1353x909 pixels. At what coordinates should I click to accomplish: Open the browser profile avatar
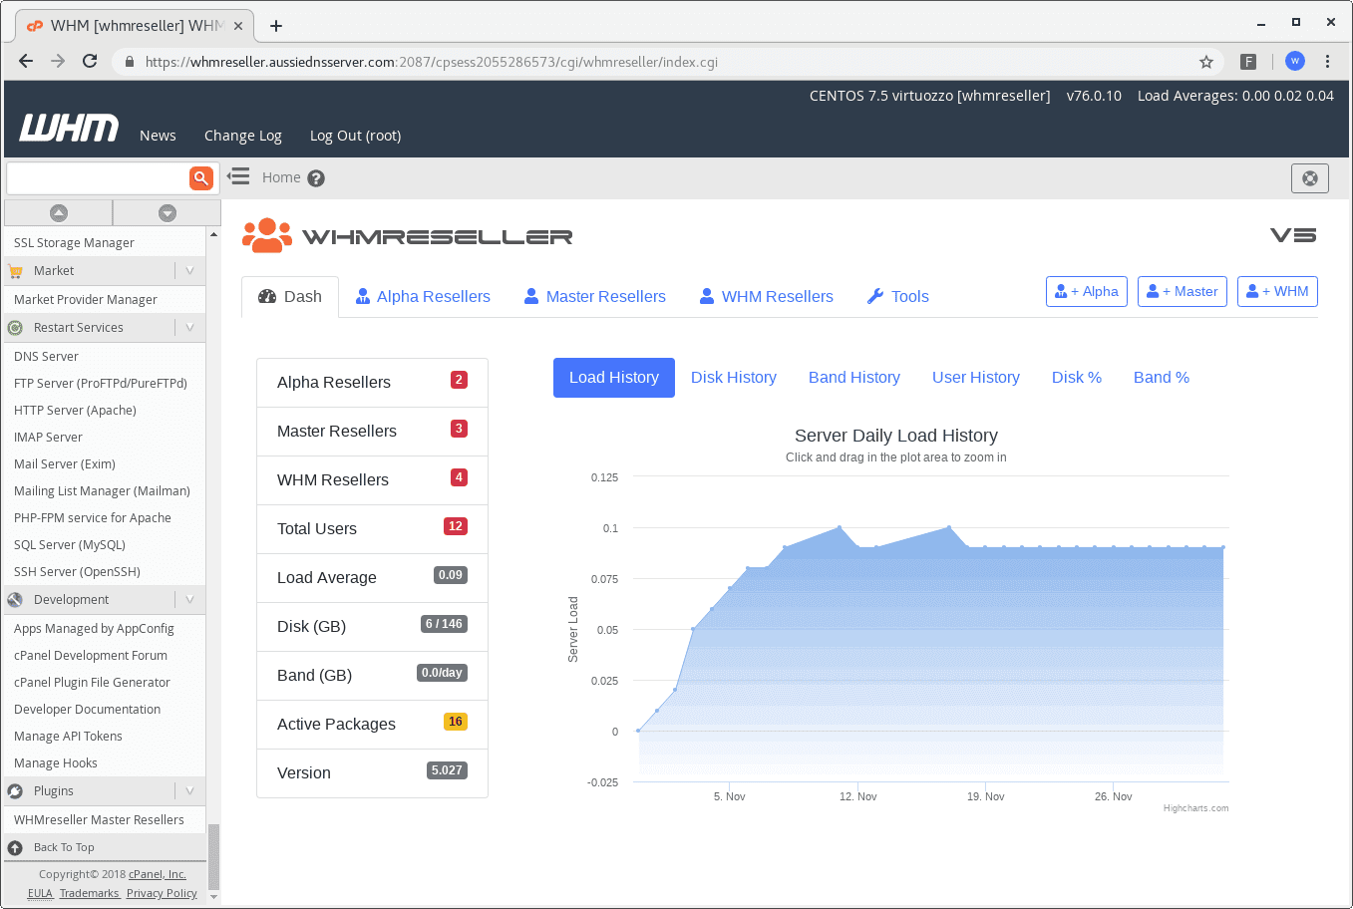tap(1295, 61)
